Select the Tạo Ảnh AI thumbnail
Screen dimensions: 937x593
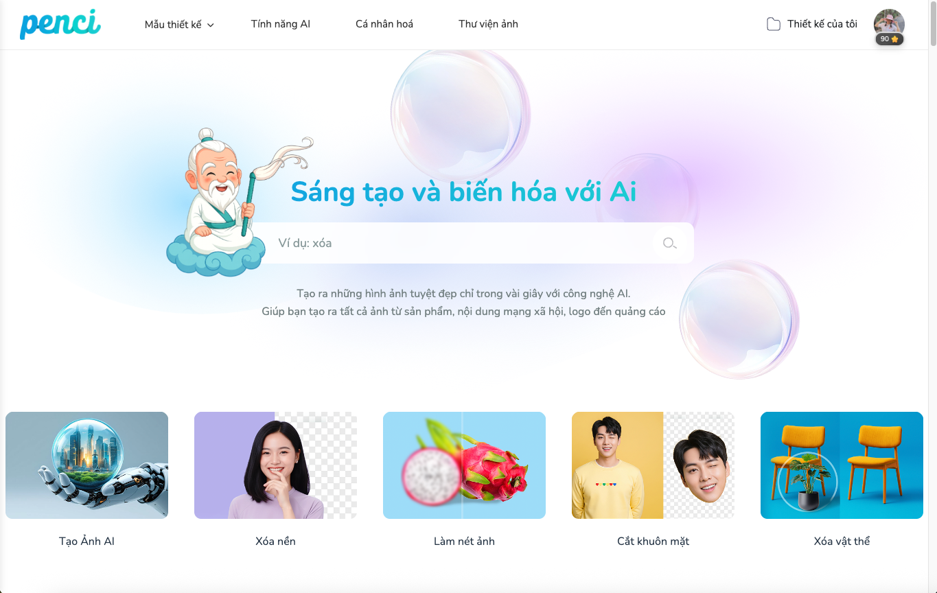pyautogui.click(x=86, y=465)
